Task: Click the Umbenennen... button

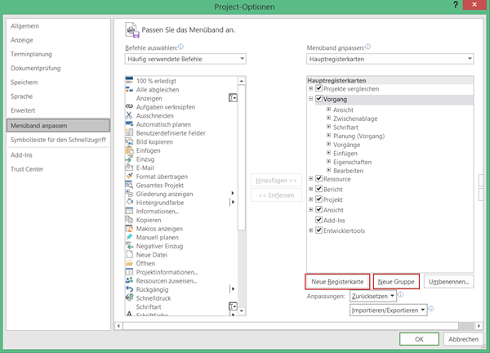Action: coord(448,282)
